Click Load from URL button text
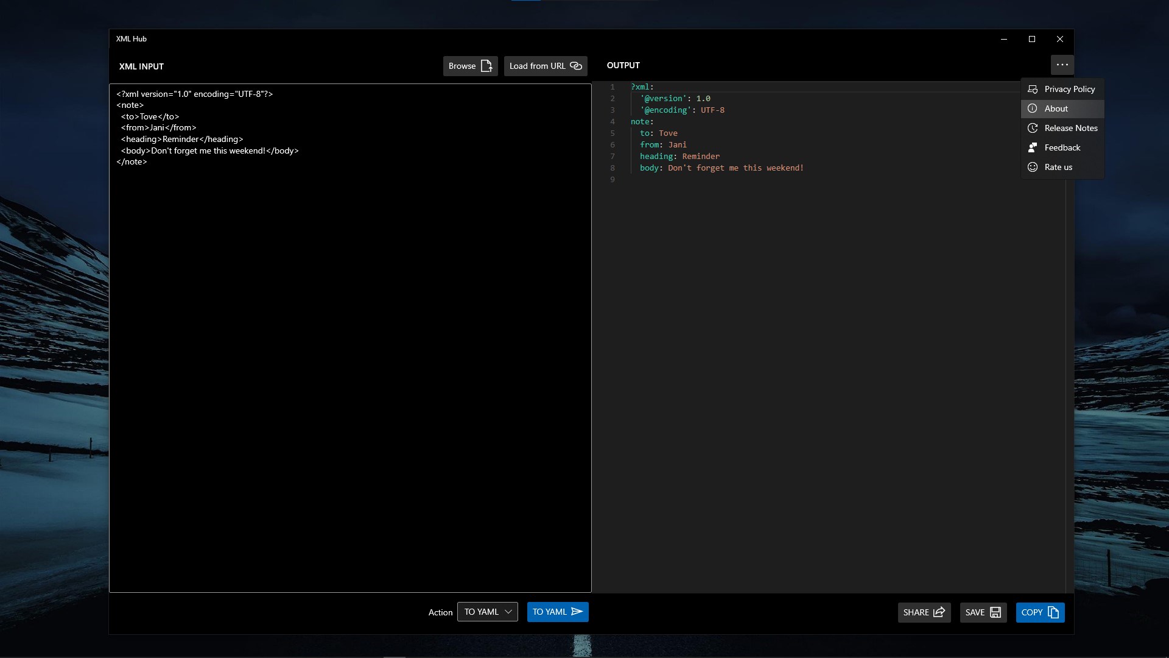Viewport: 1169px width, 658px height. coord(538,66)
